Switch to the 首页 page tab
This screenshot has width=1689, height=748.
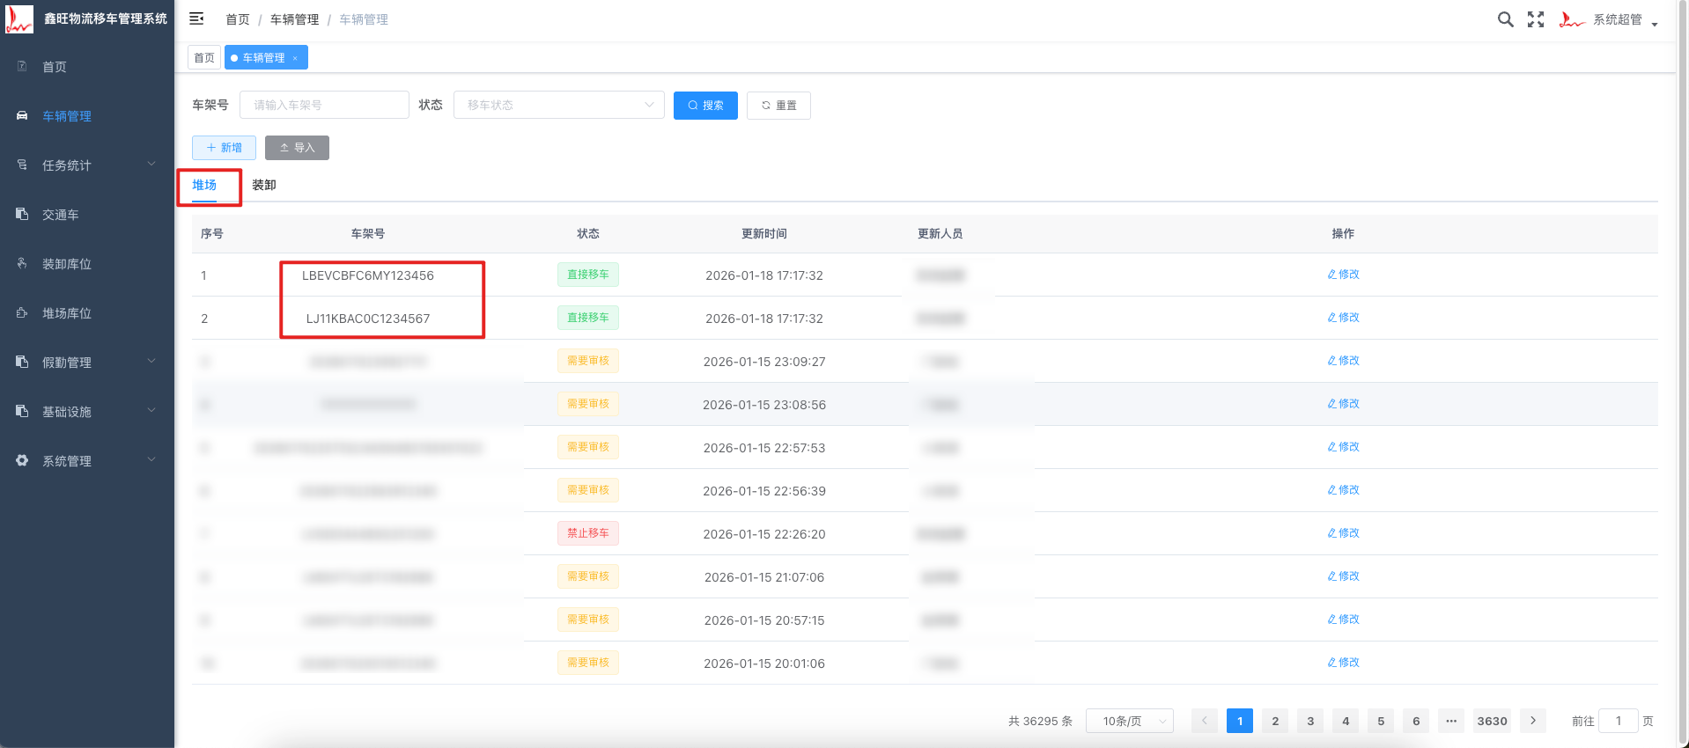click(204, 58)
